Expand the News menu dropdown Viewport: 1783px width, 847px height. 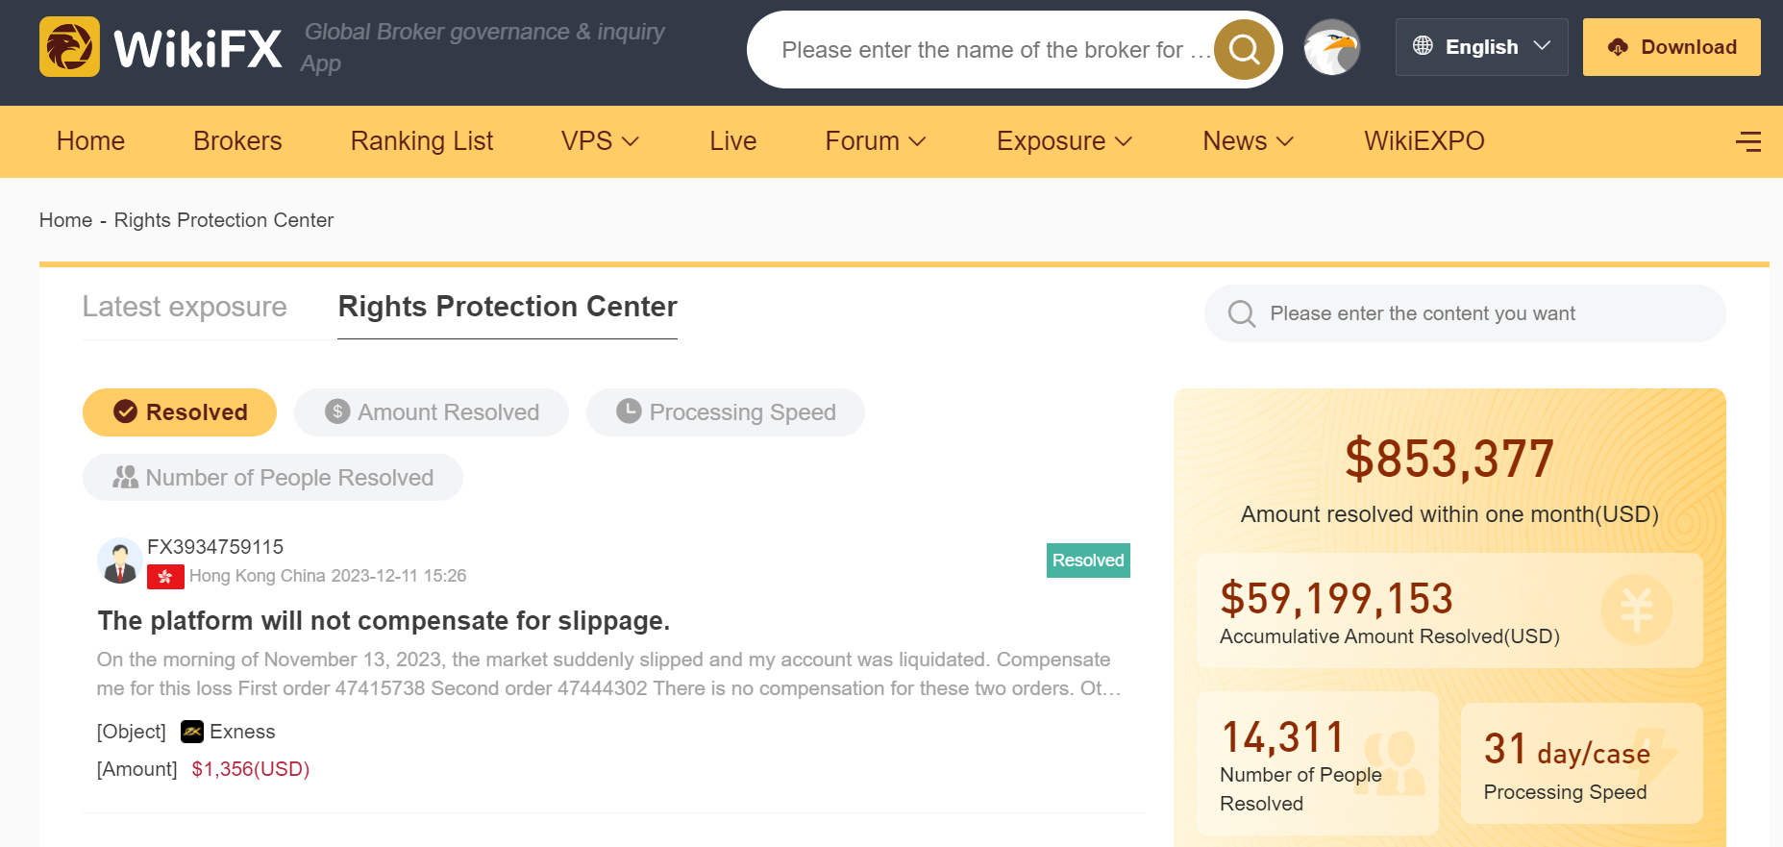[1284, 141]
